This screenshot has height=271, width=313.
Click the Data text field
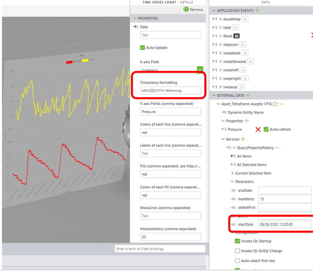point(170,35)
